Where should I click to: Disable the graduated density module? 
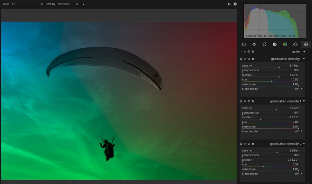241,59
